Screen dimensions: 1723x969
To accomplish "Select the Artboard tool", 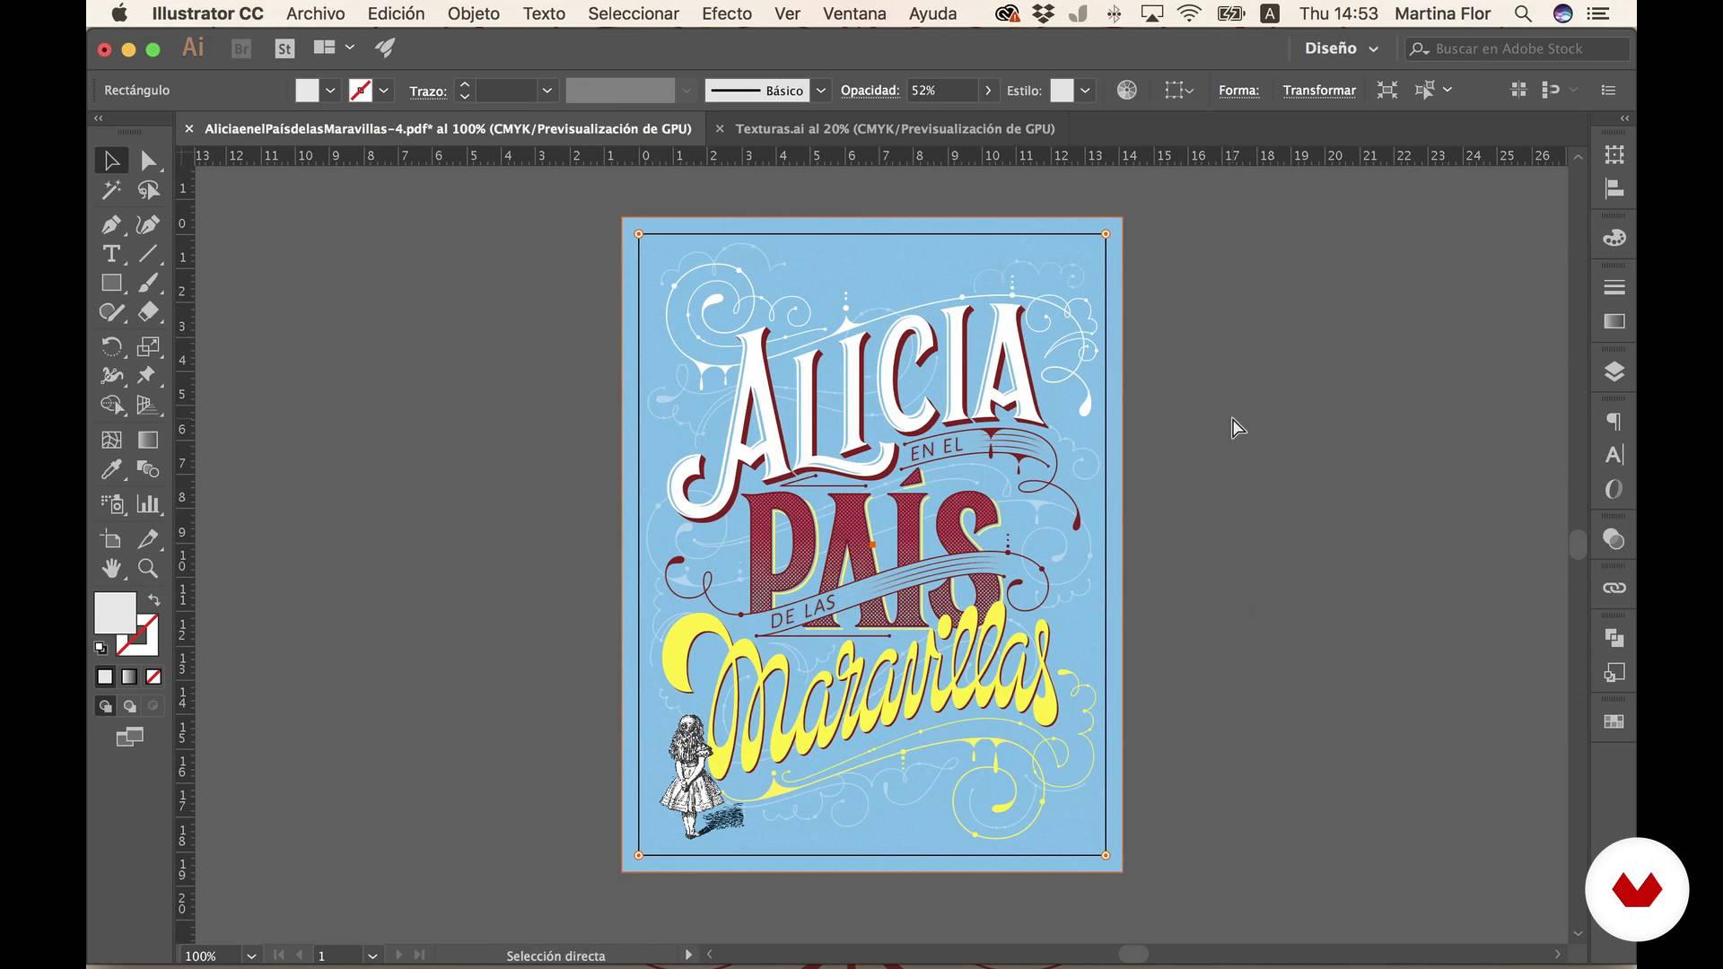I will (x=111, y=538).
